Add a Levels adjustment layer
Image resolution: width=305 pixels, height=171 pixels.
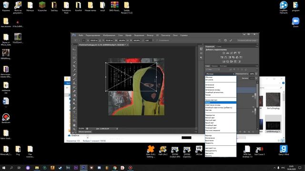[228, 53]
